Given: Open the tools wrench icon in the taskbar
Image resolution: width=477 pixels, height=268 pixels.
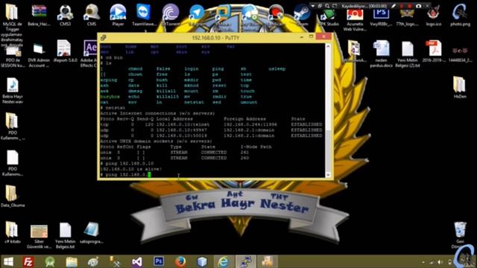Looking at the screenshot, I should point(115,261).
